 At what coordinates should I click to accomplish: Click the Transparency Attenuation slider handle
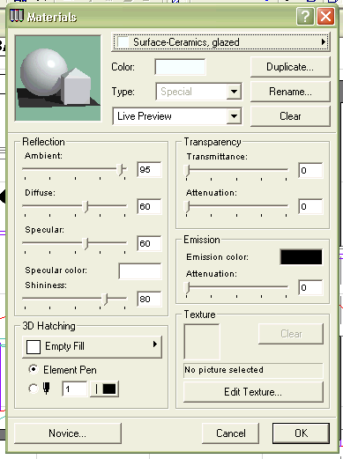tap(187, 207)
